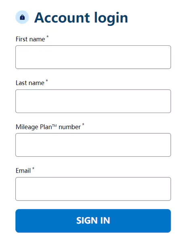The image size is (182, 239).
Task: Click the word "Mileage" in the third label
Action: pyautogui.click(x=27, y=127)
